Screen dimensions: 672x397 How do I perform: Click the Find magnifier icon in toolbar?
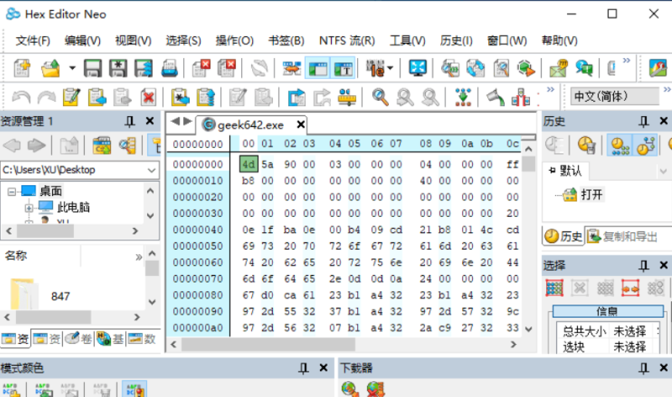[x=381, y=97]
